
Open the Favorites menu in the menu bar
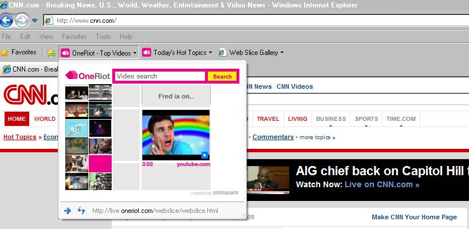coord(74,37)
